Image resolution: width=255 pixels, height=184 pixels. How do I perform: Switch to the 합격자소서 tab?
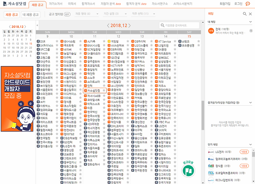pyautogui.click(x=88, y=4)
